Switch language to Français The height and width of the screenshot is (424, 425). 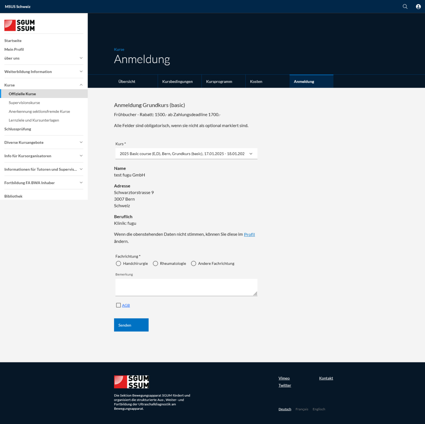click(x=302, y=409)
